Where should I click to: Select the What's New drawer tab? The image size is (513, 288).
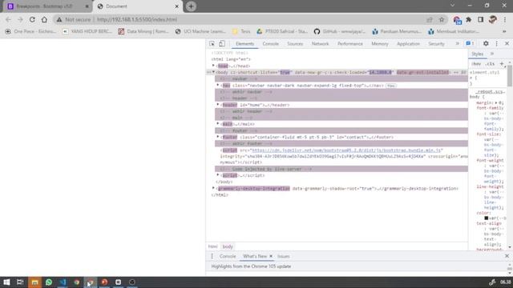click(255, 256)
